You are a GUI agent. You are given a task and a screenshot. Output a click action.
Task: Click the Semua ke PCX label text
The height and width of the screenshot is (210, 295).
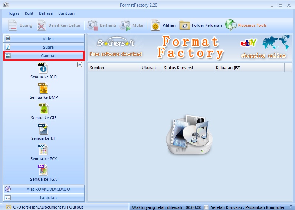point(44,159)
